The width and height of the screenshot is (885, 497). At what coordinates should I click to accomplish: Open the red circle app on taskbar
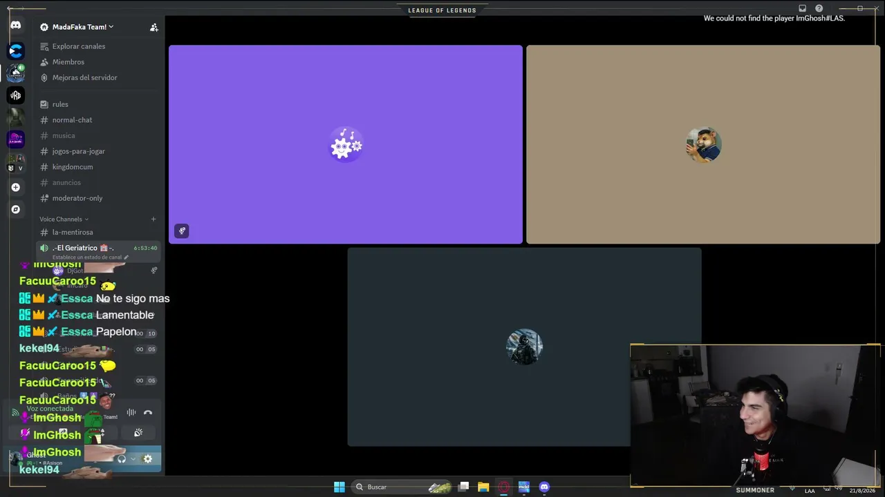click(504, 487)
